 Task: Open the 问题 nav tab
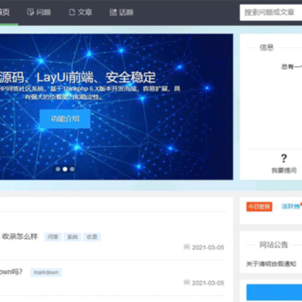[39, 13]
